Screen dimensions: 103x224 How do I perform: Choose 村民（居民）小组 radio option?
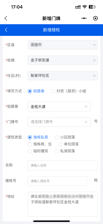click(x=53, y=91)
